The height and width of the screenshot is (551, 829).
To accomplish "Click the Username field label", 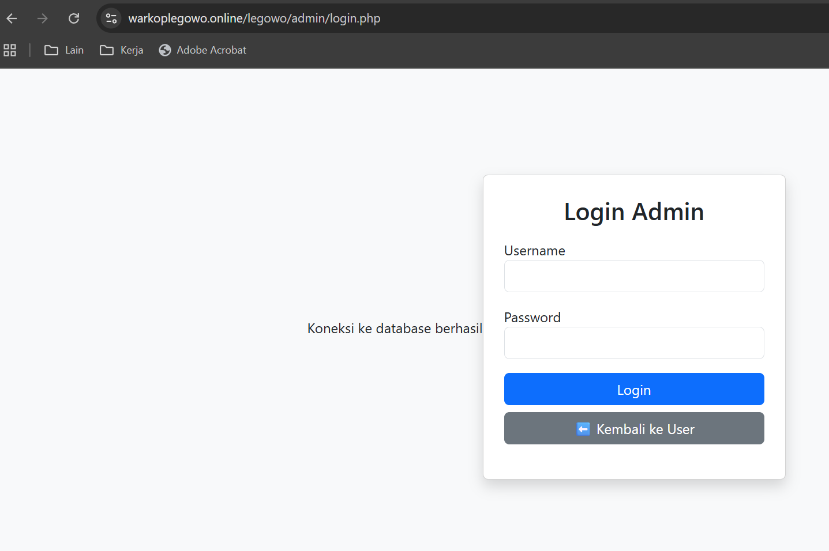I will click(x=535, y=251).
